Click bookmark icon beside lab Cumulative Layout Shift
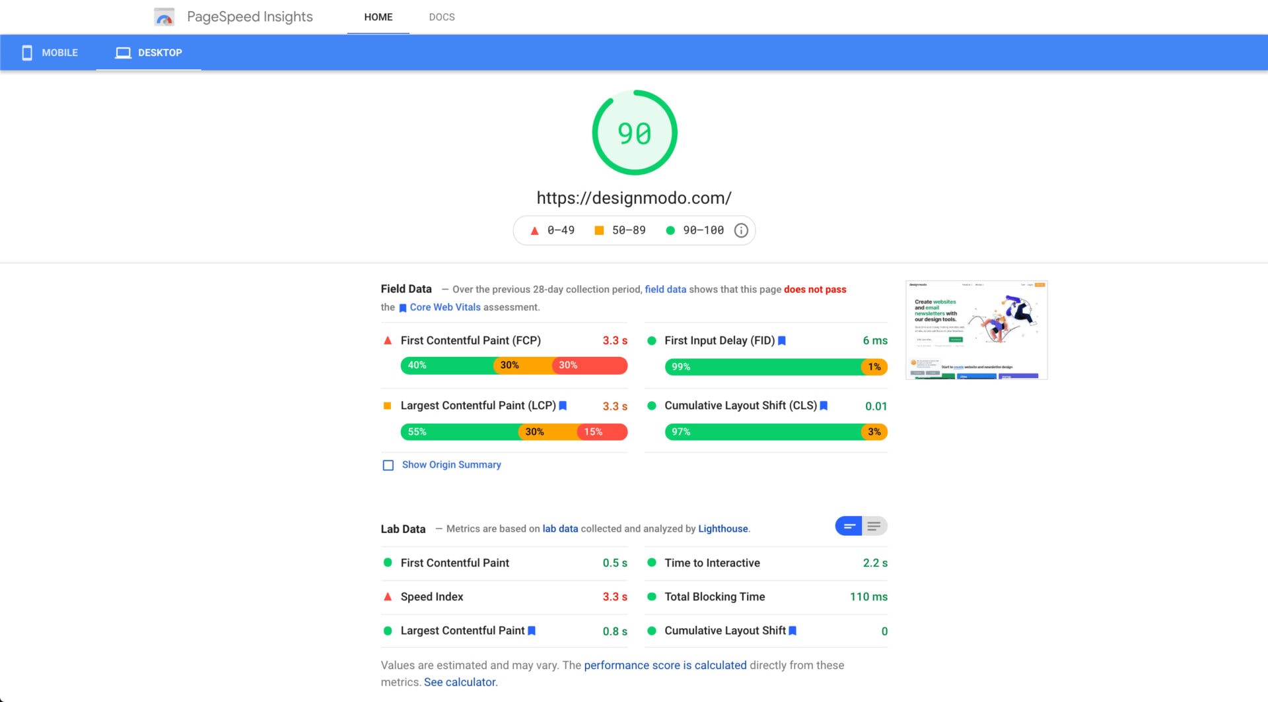The image size is (1268, 702). (792, 631)
